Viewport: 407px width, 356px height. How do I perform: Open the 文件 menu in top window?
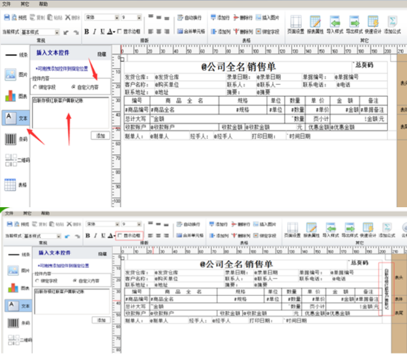tap(7, 4)
